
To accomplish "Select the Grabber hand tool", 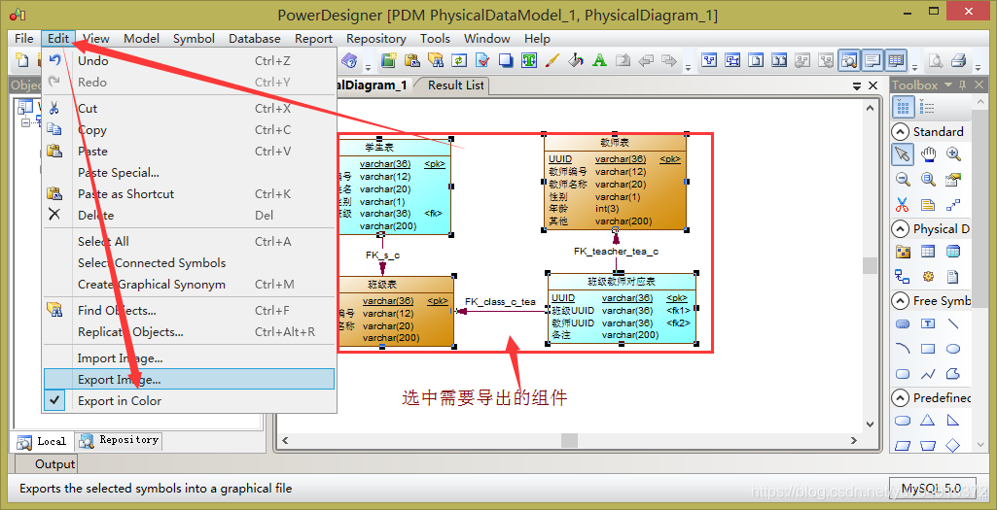I will 928,153.
